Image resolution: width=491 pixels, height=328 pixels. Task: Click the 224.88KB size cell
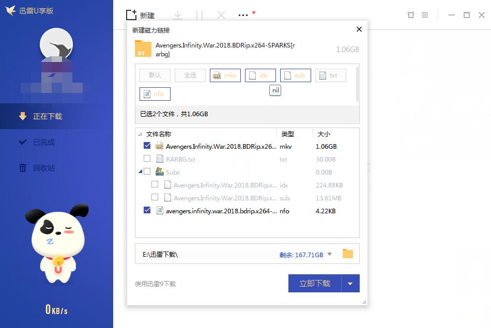(x=329, y=185)
